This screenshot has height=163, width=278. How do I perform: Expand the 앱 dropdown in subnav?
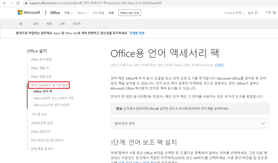[x=22, y=24]
